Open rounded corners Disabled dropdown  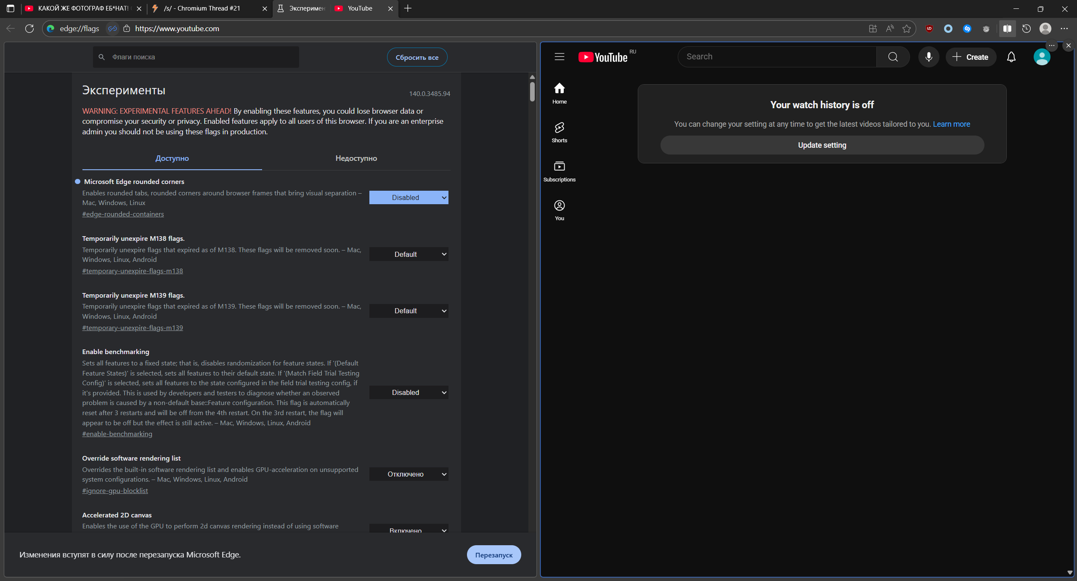click(x=409, y=197)
